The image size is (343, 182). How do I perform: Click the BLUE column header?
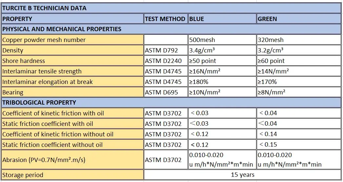pos(222,19)
